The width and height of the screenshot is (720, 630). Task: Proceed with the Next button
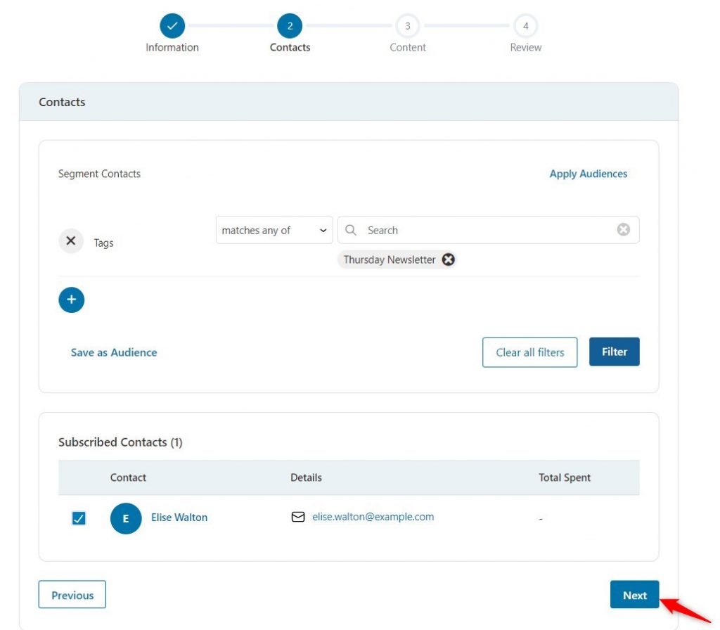pyautogui.click(x=634, y=595)
